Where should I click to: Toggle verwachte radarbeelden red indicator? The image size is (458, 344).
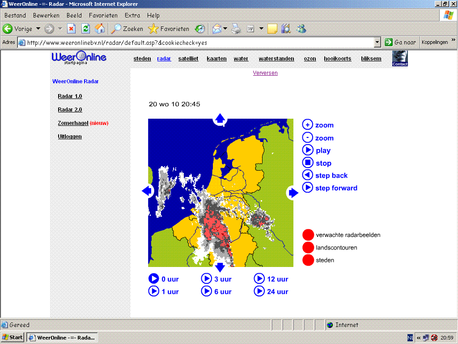point(308,235)
